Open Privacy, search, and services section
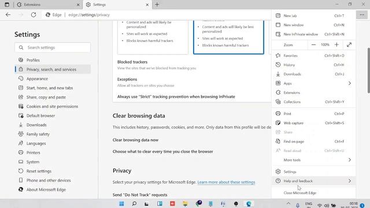The width and height of the screenshot is (370, 208). [x=53, y=69]
